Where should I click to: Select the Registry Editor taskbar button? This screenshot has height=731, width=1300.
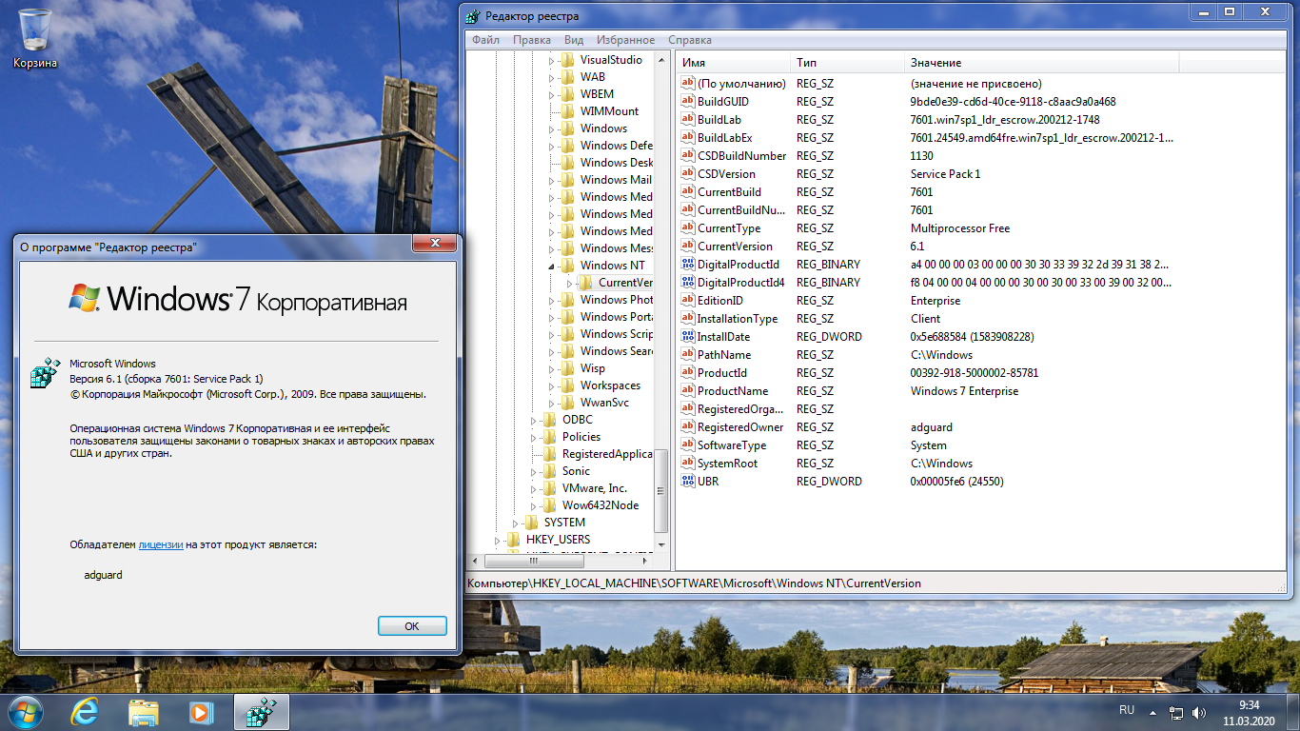(x=261, y=712)
